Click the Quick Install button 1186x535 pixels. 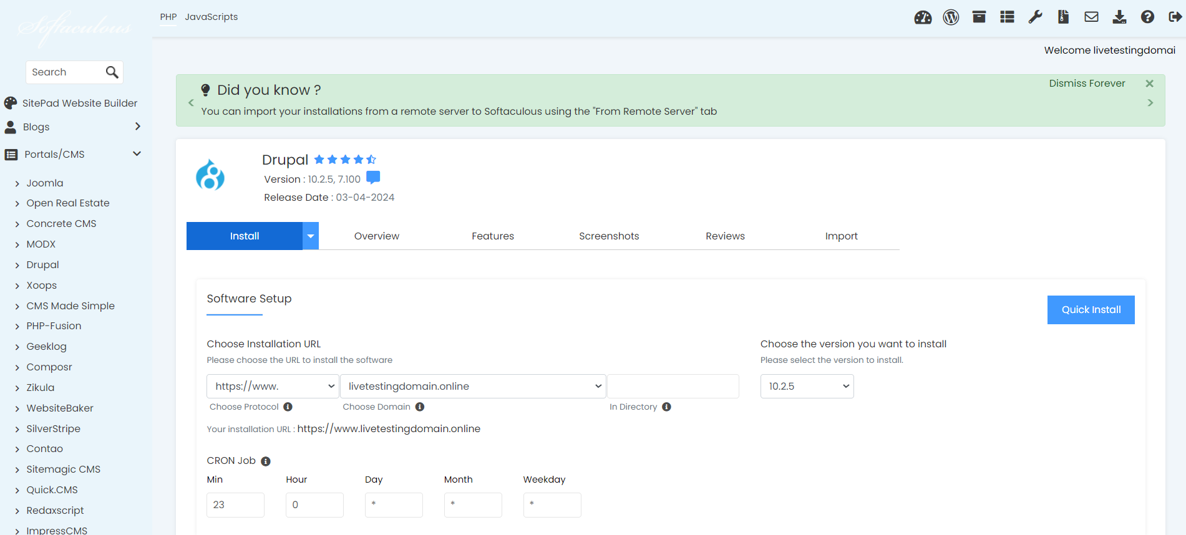1091,310
